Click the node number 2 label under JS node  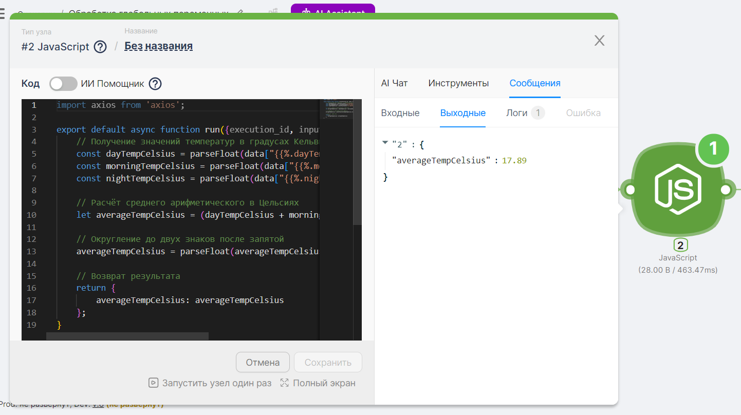680,246
